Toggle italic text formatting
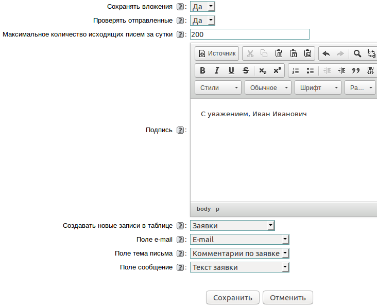This screenshot has width=377, height=308. [x=217, y=70]
